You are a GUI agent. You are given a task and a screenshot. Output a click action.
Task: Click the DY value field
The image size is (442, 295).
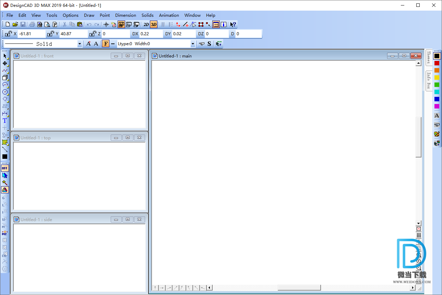[183, 34]
